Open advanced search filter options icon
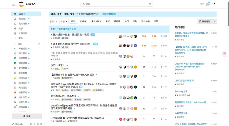The width and height of the screenshot is (229, 126). pos(150,4)
